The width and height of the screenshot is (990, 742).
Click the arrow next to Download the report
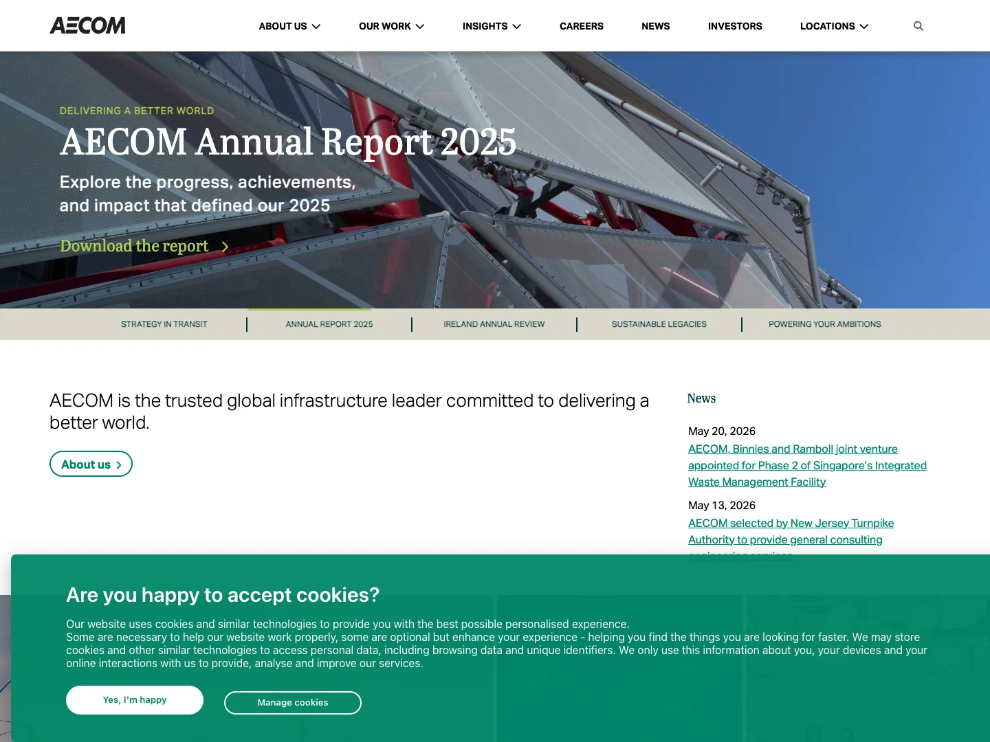(x=225, y=247)
